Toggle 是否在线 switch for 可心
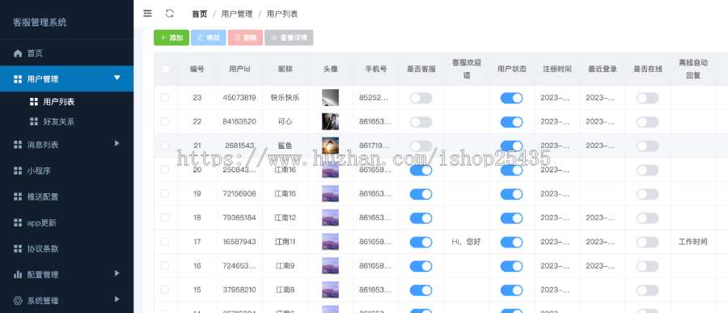 tap(648, 122)
